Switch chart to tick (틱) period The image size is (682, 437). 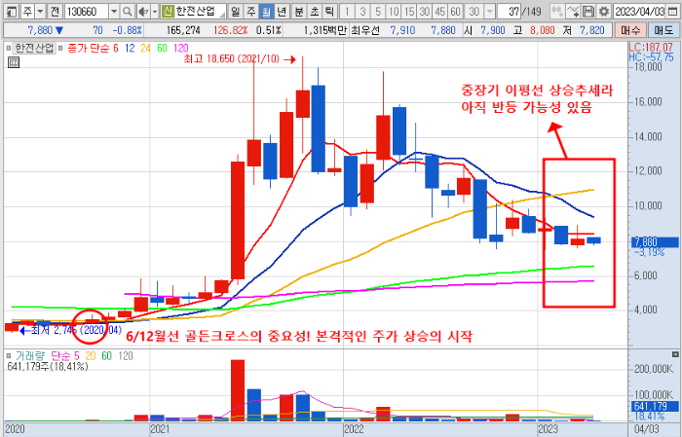click(330, 12)
